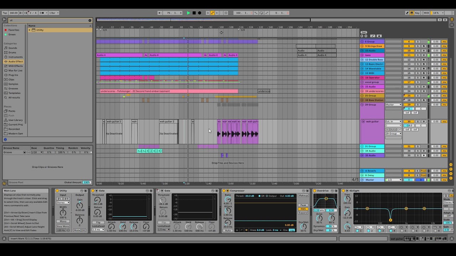Invert left phase with ØL button

(x=60, y=199)
